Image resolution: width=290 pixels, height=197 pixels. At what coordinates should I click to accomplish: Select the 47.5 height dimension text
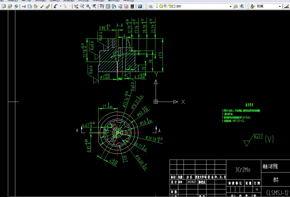pos(160,55)
